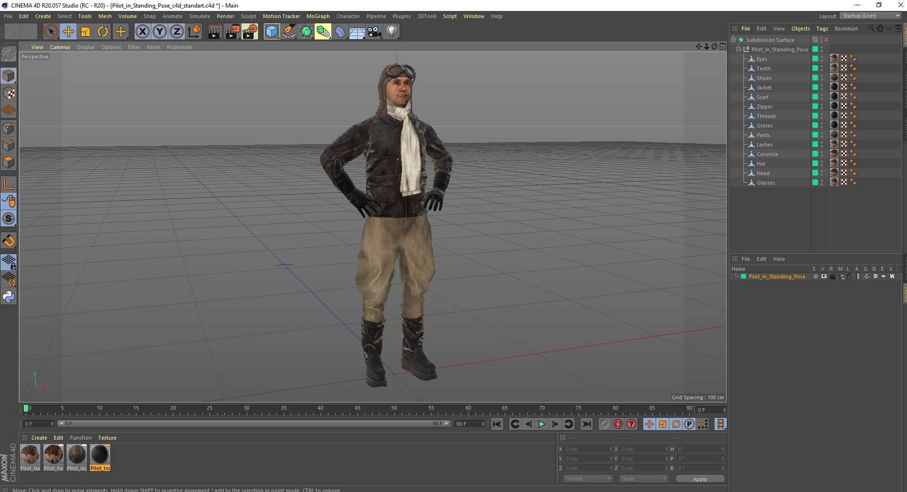907x492 pixels.
Task: Click frame 45 on the timeline ruler
Action: [x=357, y=409]
